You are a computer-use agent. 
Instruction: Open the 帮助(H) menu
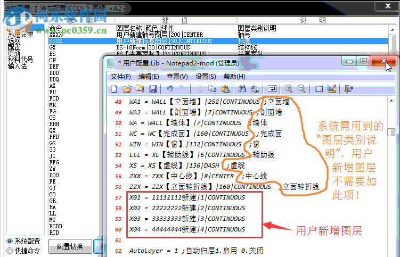pos(234,77)
